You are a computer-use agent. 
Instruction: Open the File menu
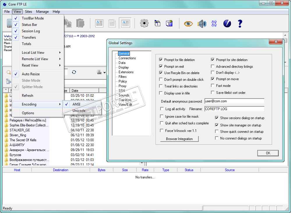click(x=7, y=12)
